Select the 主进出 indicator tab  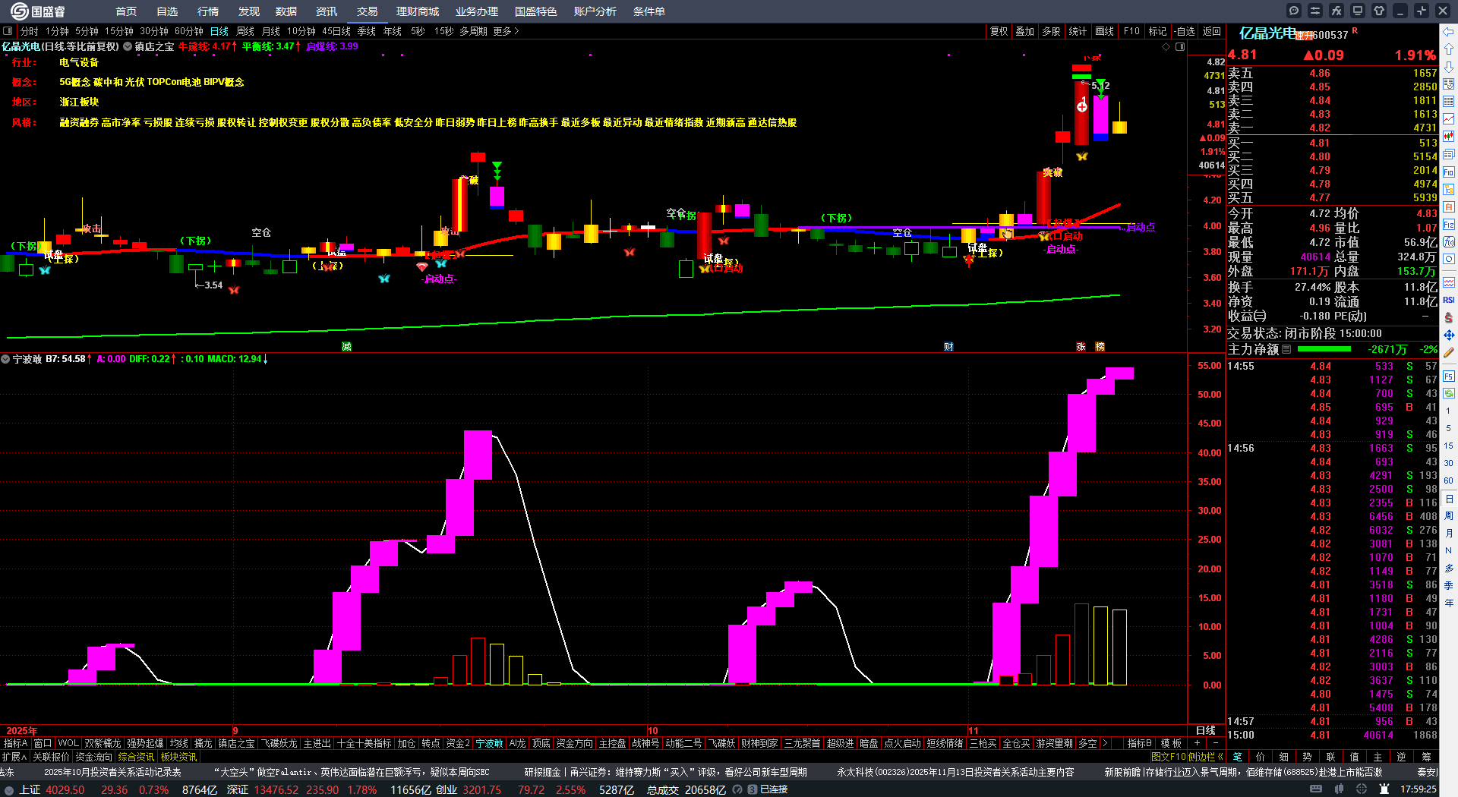point(317,743)
